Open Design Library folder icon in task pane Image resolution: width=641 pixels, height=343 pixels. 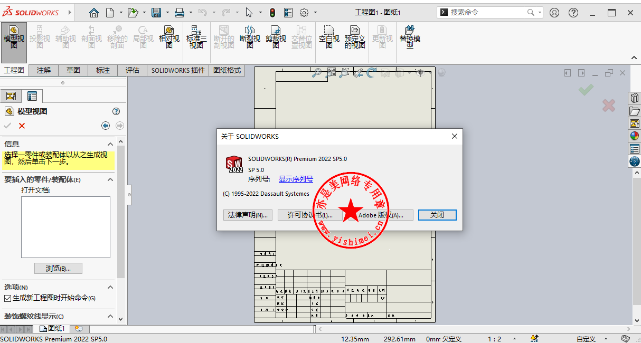point(635,111)
